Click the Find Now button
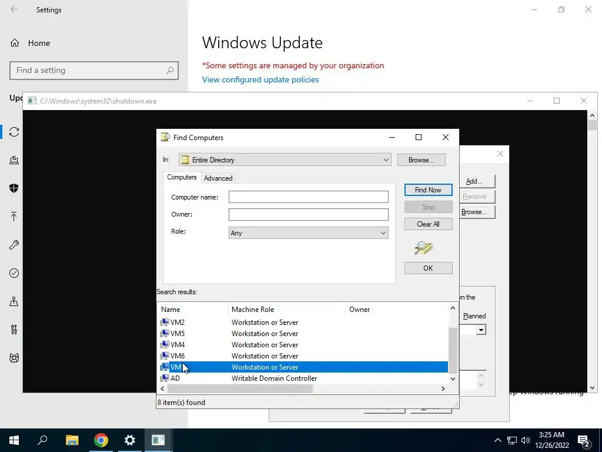The width and height of the screenshot is (602, 452). (428, 190)
